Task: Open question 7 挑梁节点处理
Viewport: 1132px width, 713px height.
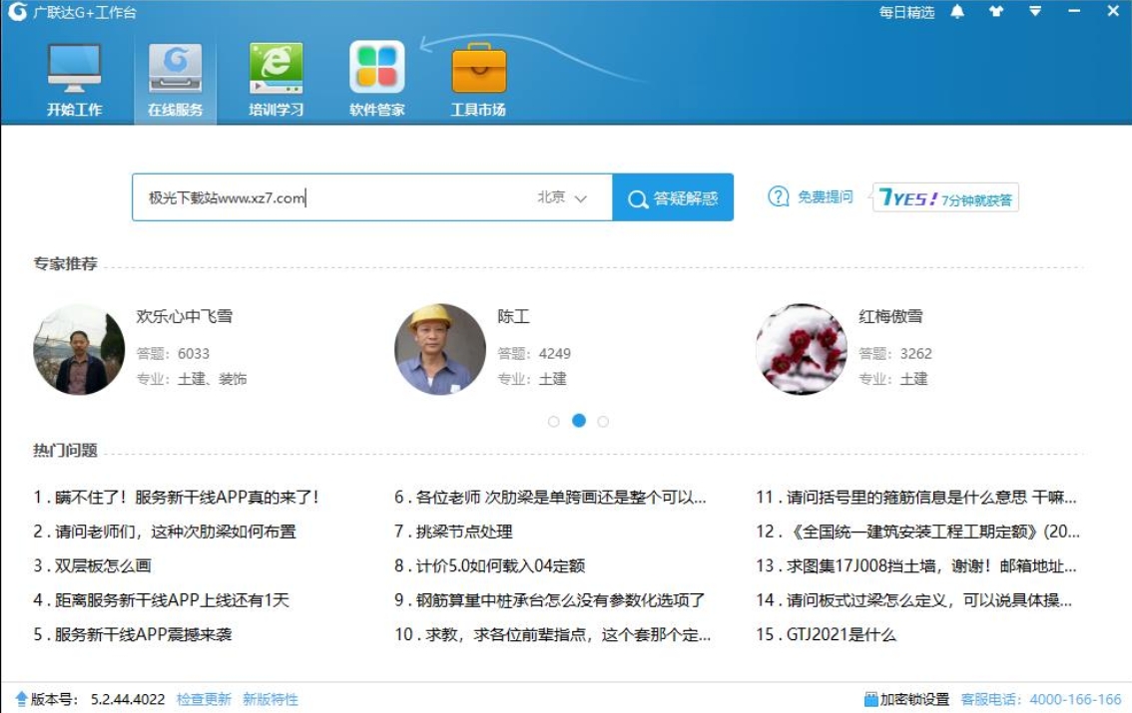Action: [453, 532]
